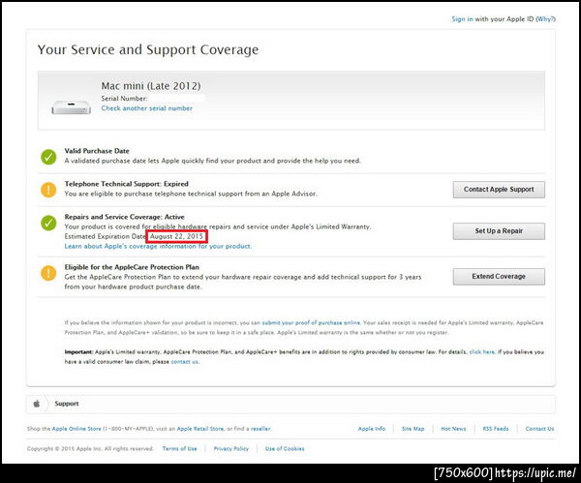Click Your Service and Support Coverage heading
This screenshot has width=581, height=483.
(148, 49)
